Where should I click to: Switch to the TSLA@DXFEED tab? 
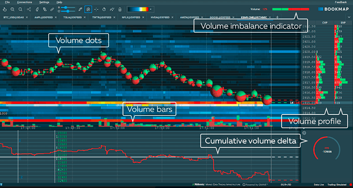pos(71,17)
